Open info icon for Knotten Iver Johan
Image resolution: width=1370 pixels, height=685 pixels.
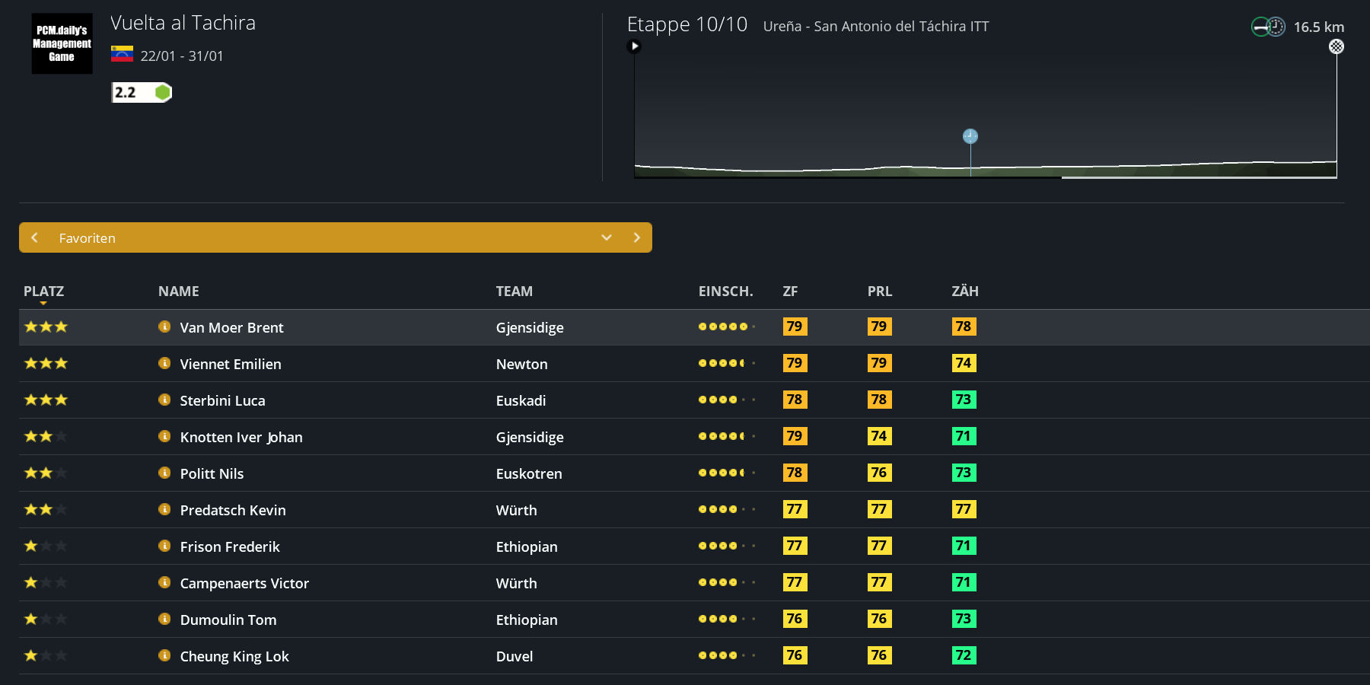164,436
